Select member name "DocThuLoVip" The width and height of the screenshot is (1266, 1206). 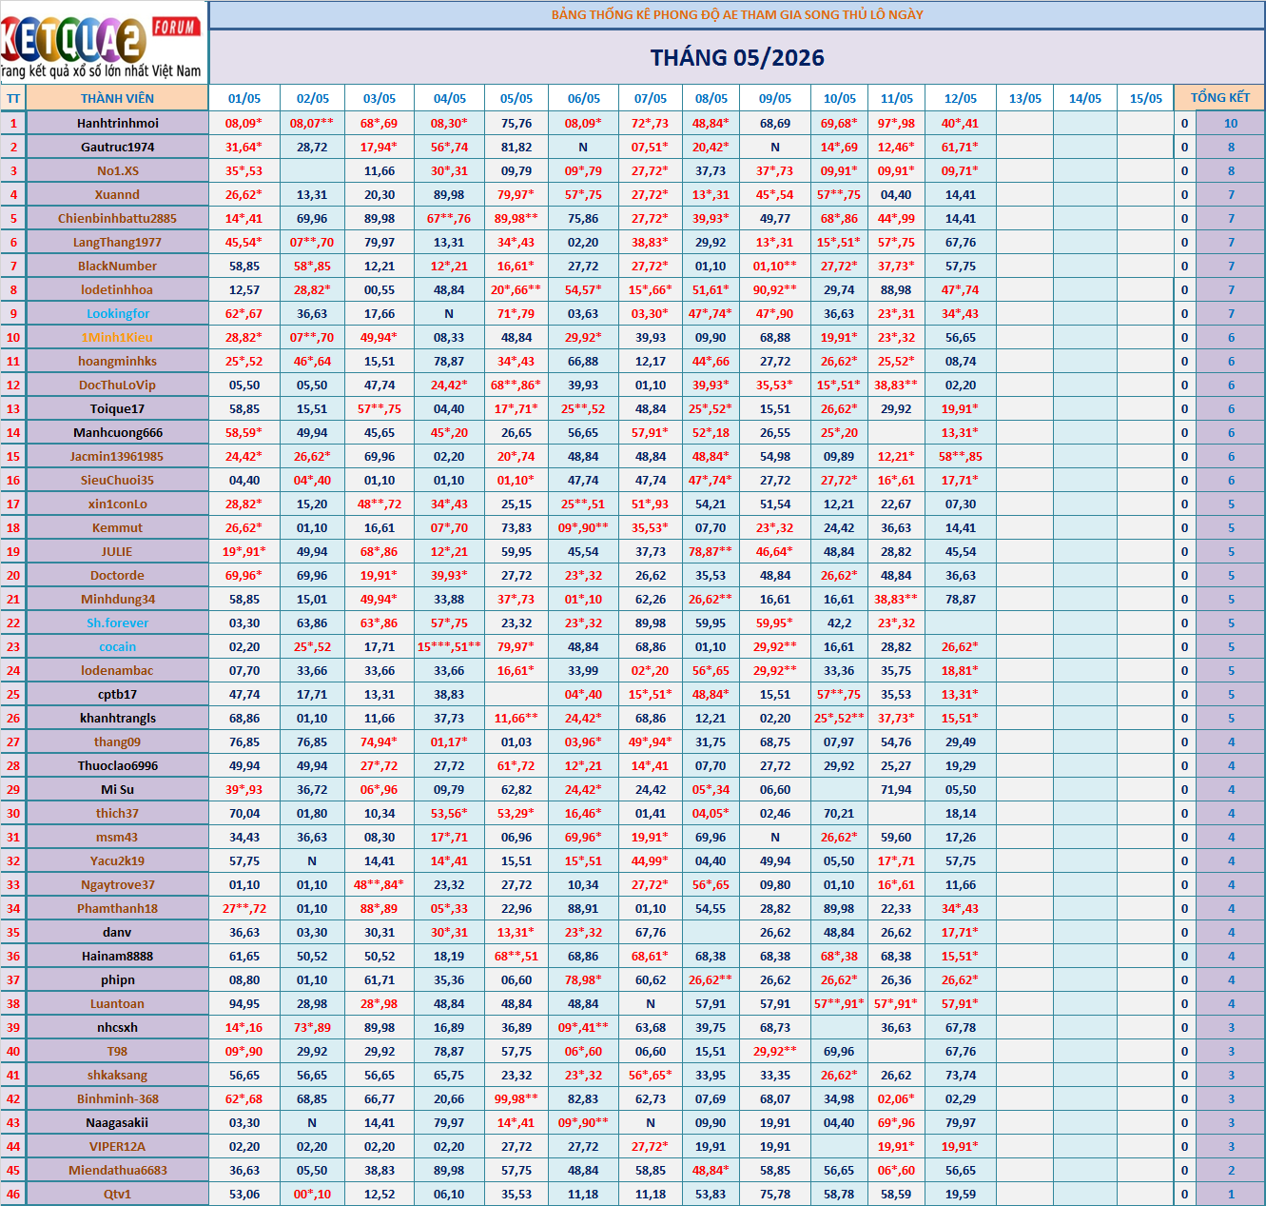click(118, 385)
